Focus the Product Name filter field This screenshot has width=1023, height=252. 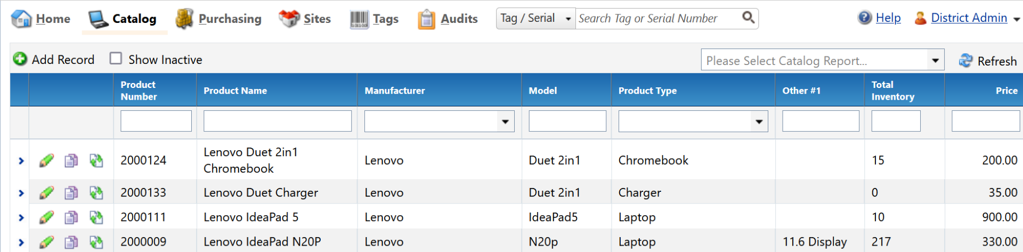coord(278,121)
